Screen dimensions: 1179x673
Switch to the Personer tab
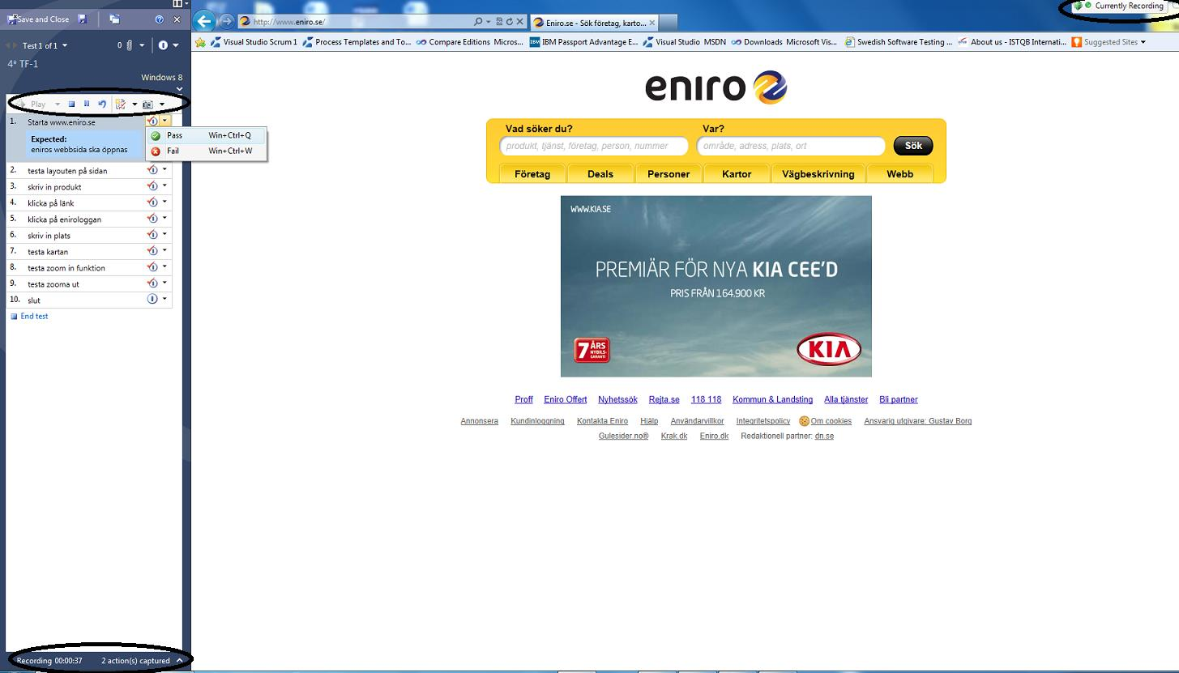[669, 173]
